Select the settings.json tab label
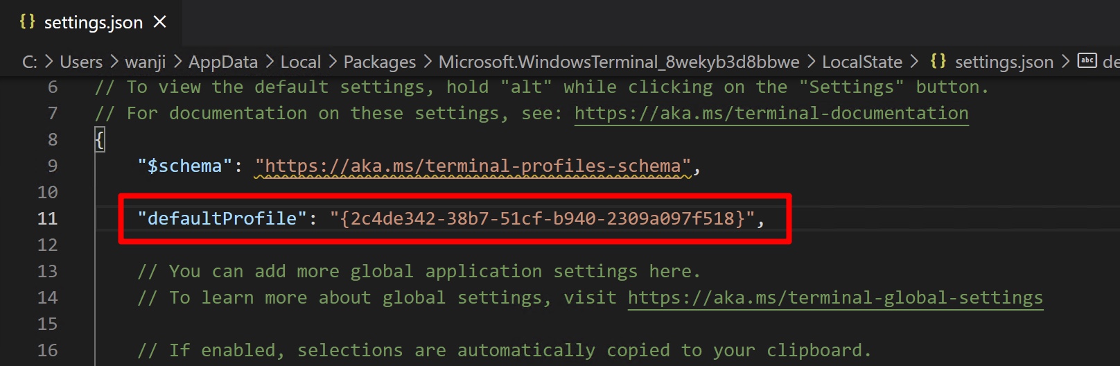 click(94, 23)
